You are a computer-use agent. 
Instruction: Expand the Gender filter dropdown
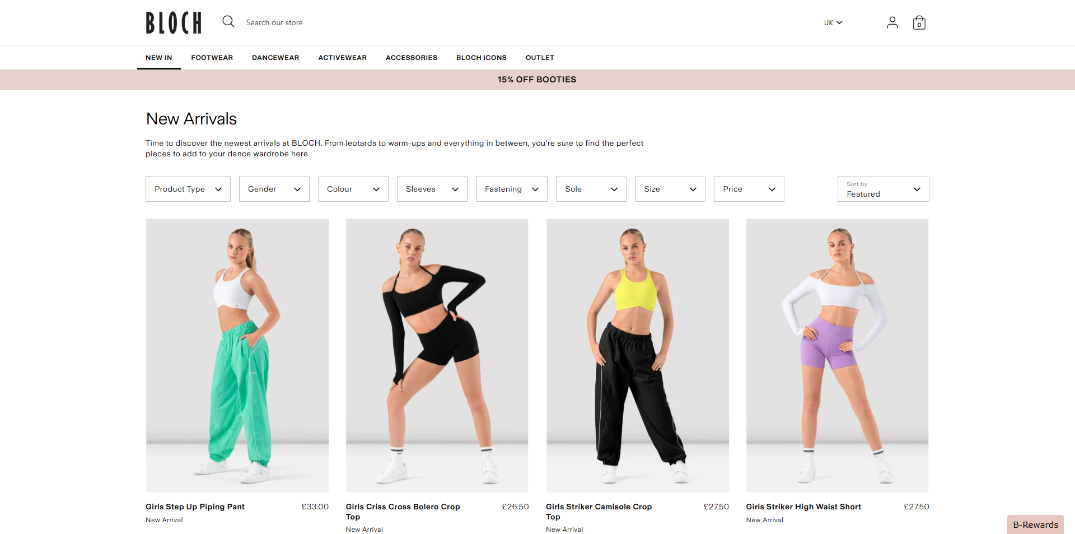tap(274, 189)
